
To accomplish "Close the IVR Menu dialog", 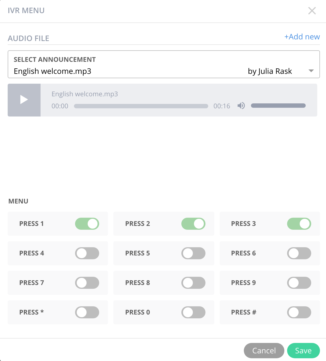I will coord(312,11).
